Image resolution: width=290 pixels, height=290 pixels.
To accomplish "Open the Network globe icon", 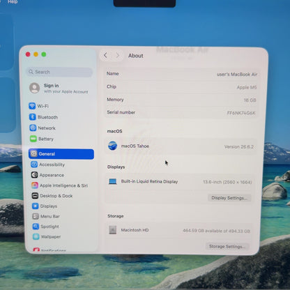I will (x=33, y=128).
